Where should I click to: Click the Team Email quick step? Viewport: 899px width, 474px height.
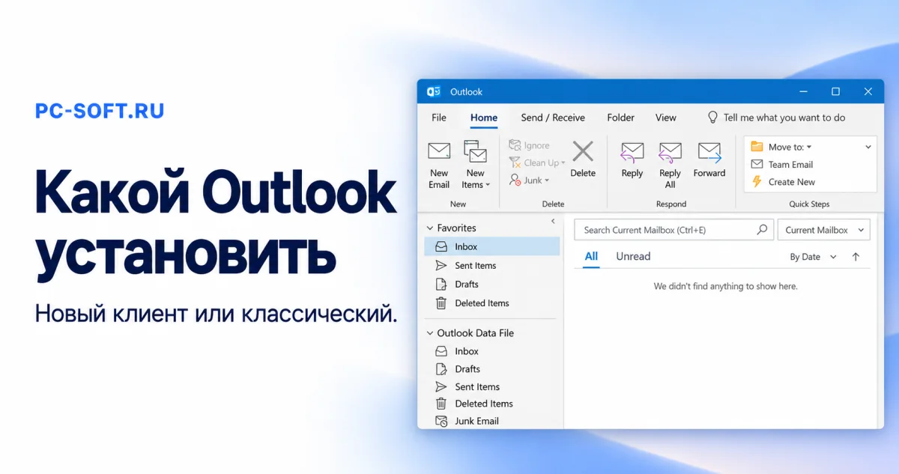coord(782,165)
